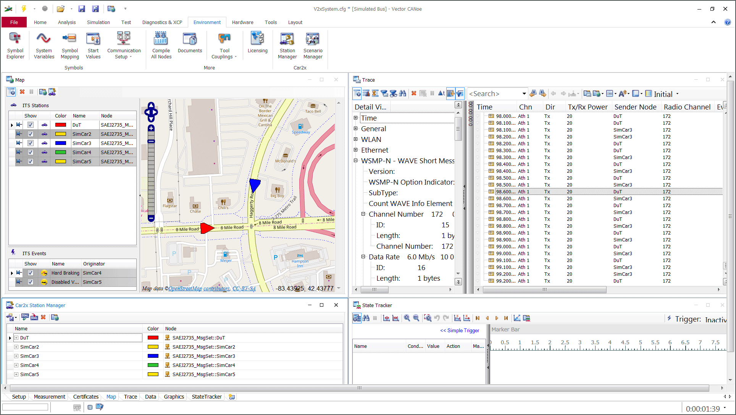
Task: Uncheck Hard Braking event Show checkbox
Action: (x=31, y=273)
